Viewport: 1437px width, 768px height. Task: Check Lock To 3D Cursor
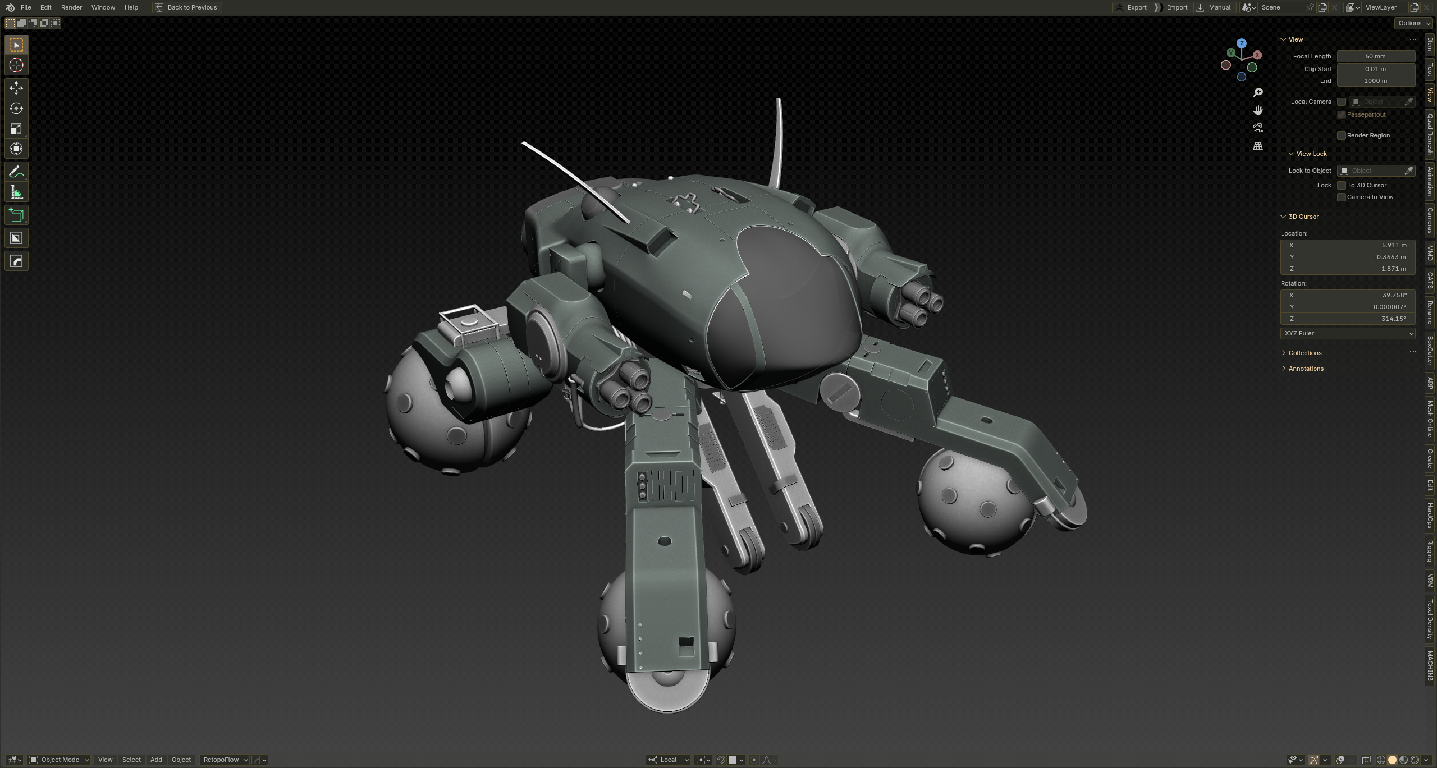pos(1341,185)
